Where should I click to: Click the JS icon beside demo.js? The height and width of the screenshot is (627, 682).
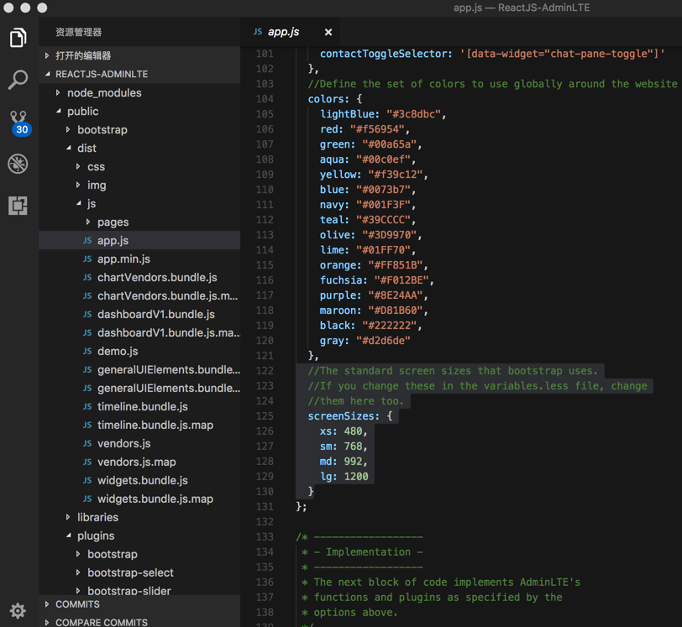coord(87,352)
